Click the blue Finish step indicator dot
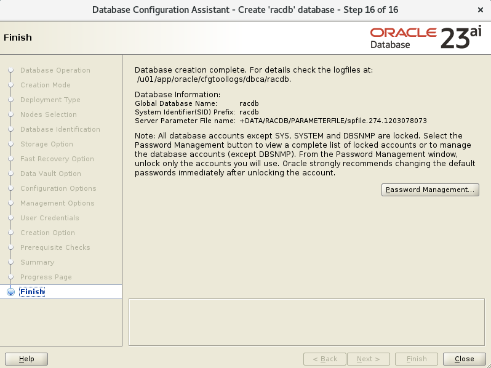The image size is (491, 368). coord(10,292)
